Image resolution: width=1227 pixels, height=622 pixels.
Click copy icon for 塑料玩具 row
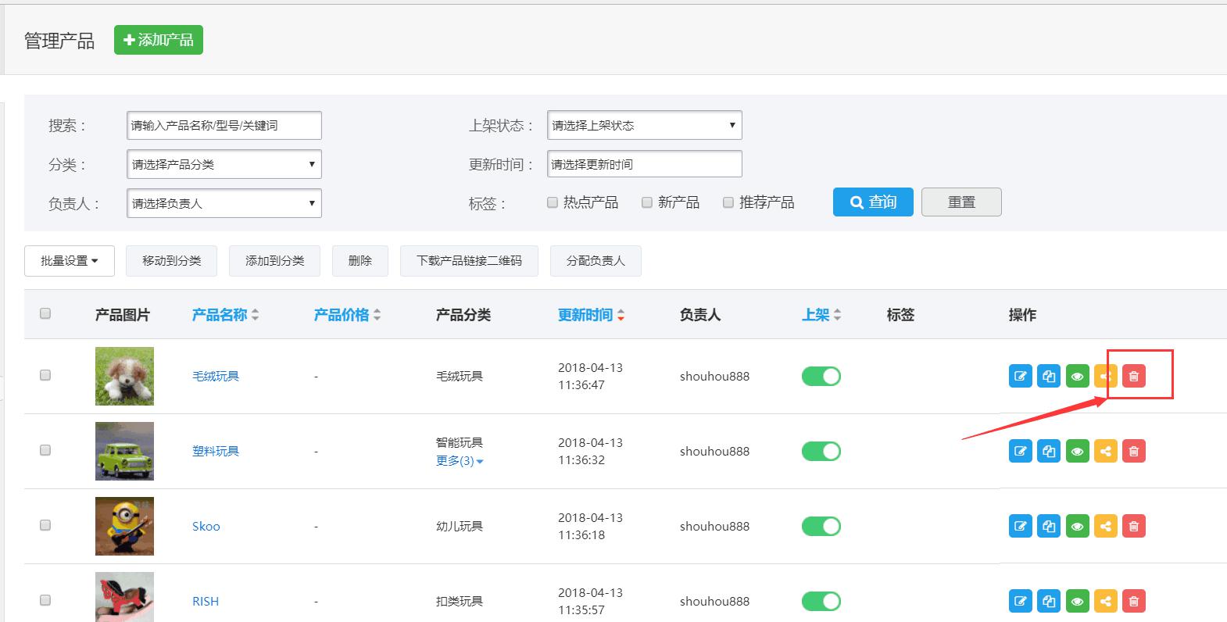coord(1049,451)
